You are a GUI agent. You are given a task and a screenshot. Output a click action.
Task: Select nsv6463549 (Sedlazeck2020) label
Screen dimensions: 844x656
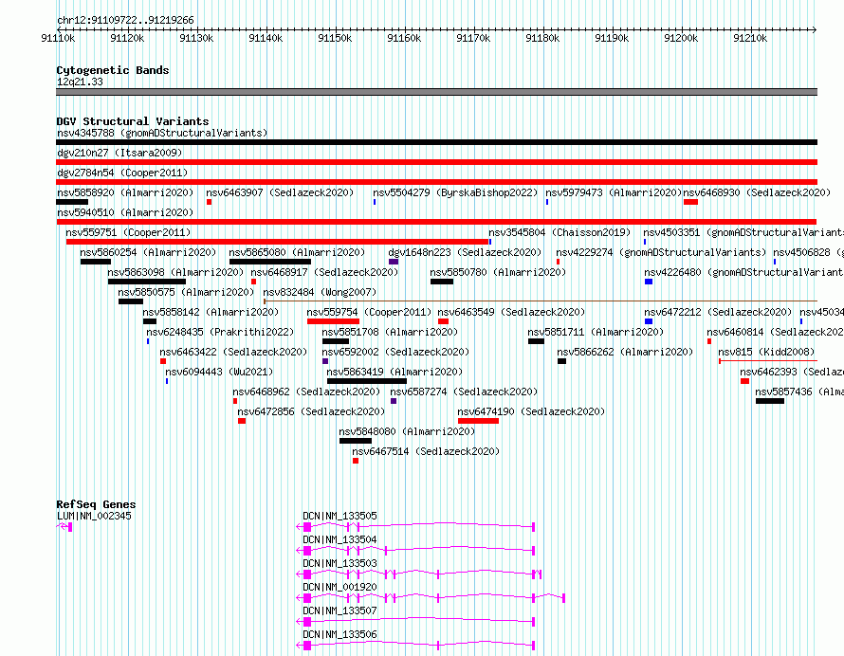[x=511, y=312]
